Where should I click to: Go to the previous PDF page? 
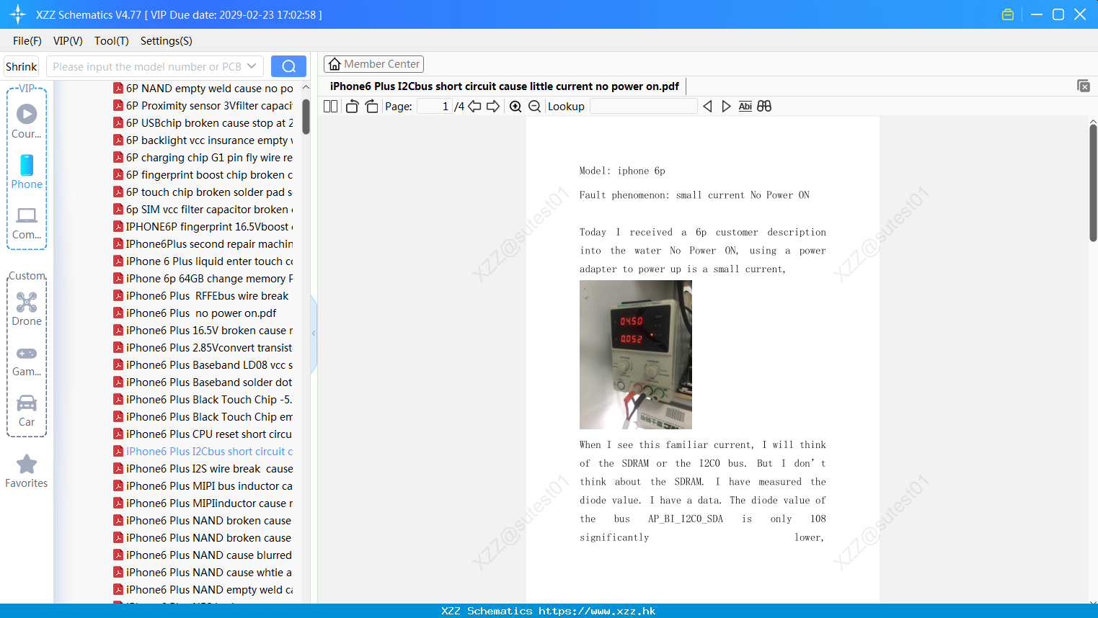tap(474, 106)
